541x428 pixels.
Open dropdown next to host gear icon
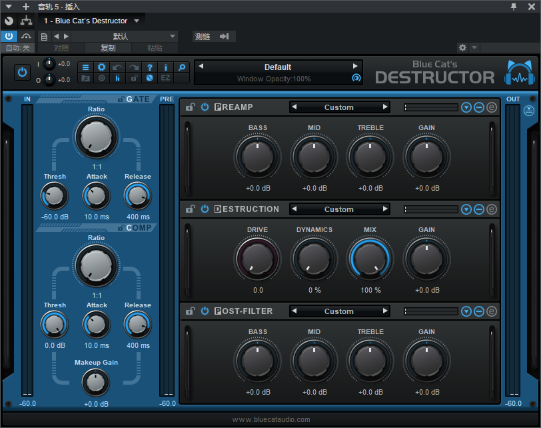point(475,47)
